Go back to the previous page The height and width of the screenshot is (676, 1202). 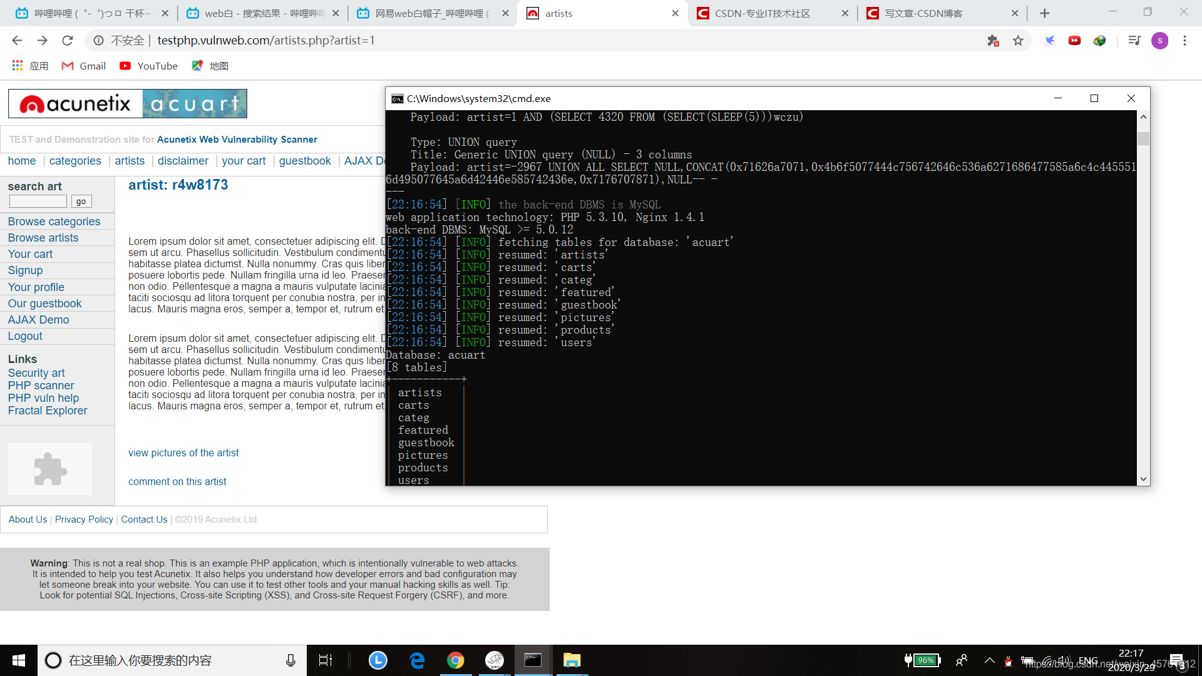click(x=17, y=41)
